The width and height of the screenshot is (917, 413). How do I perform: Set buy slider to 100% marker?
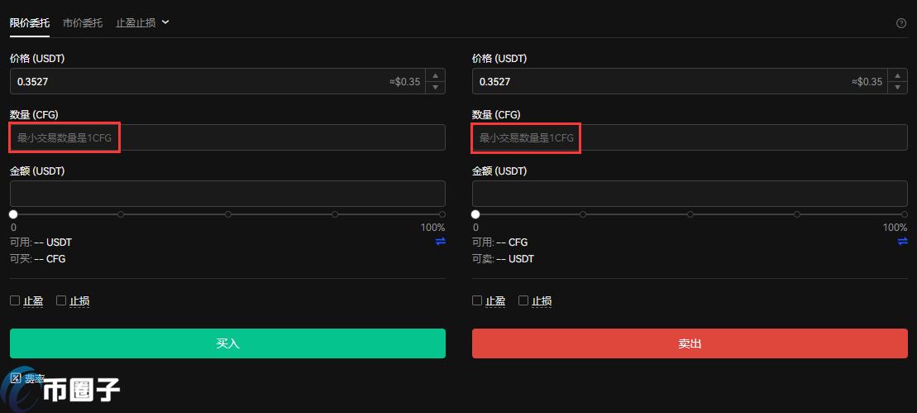point(442,214)
